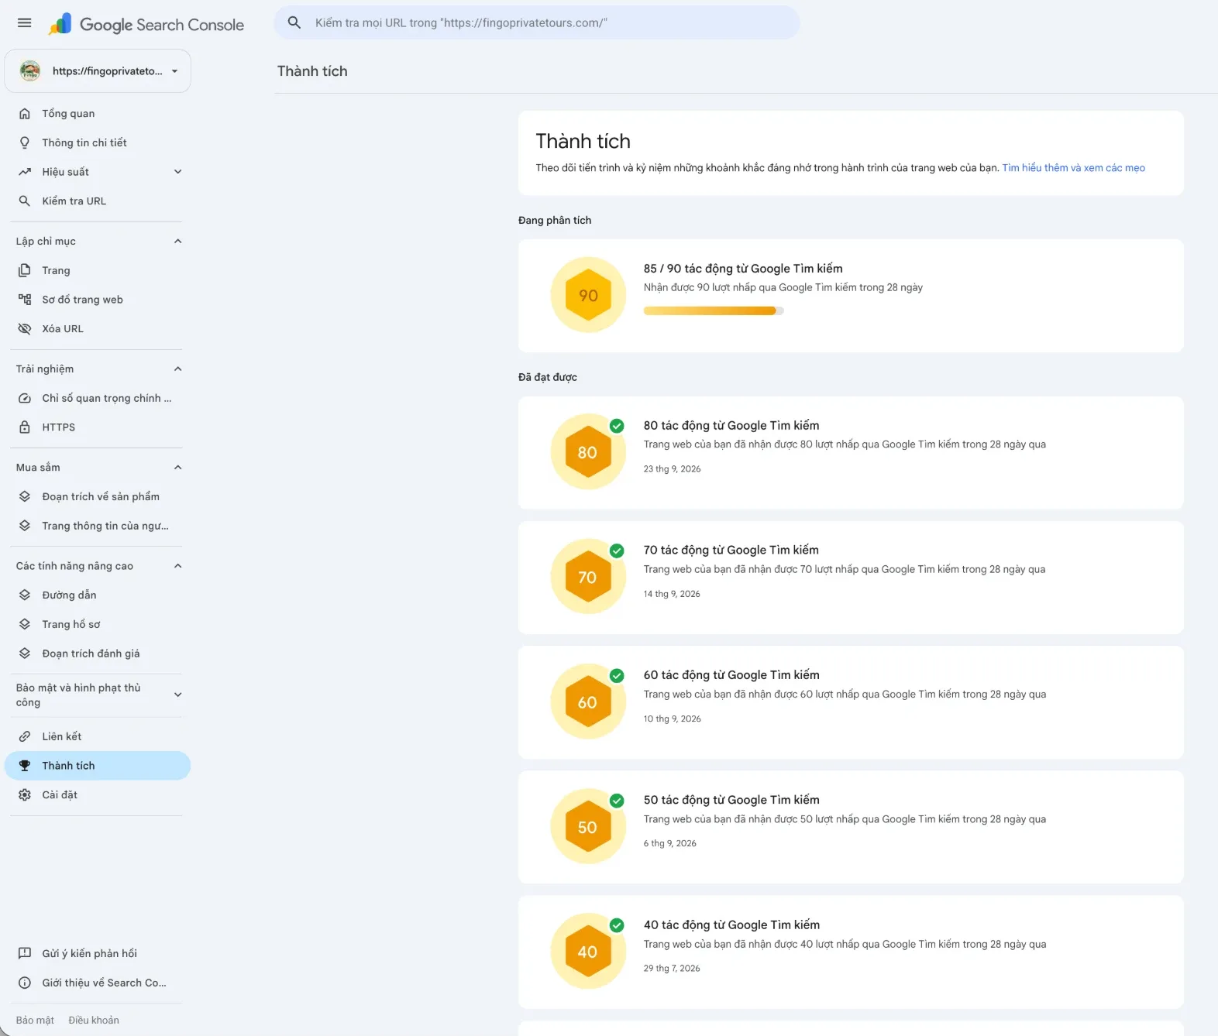Click the Đường dẫn breadcrumbs icon
This screenshot has height=1036, width=1218.
point(25,595)
